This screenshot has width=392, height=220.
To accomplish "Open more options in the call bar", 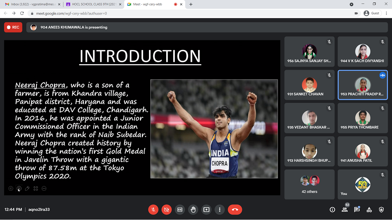I will click(220, 209).
